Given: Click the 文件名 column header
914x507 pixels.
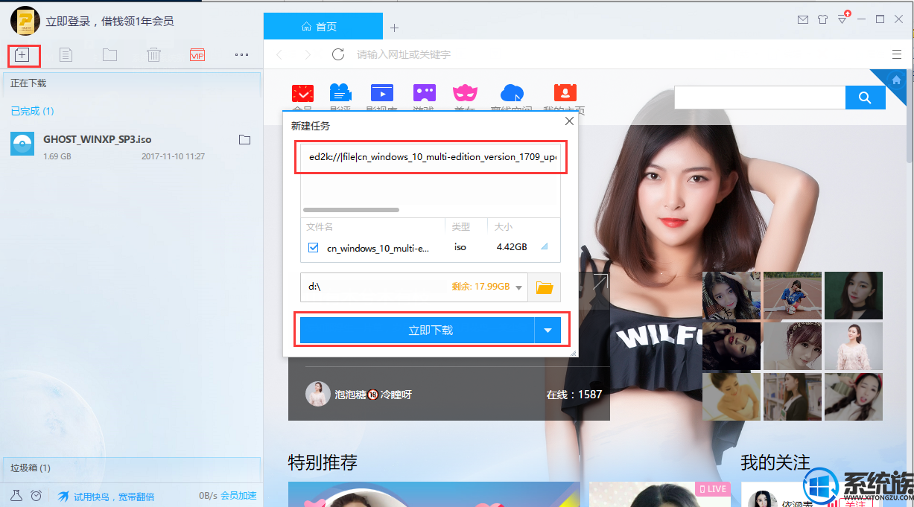Looking at the screenshot, I should tap(320, 226).
